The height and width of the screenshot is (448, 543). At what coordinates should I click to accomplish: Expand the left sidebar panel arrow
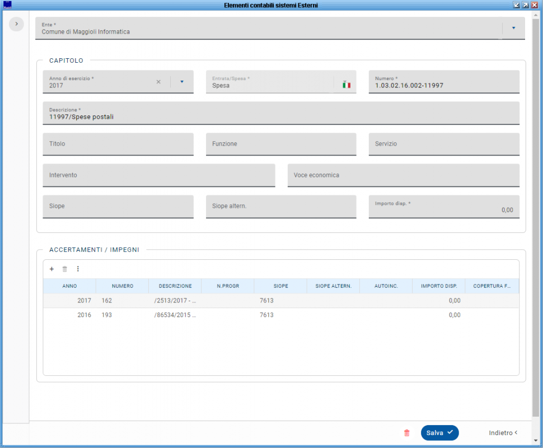click(x=16, y=24)
